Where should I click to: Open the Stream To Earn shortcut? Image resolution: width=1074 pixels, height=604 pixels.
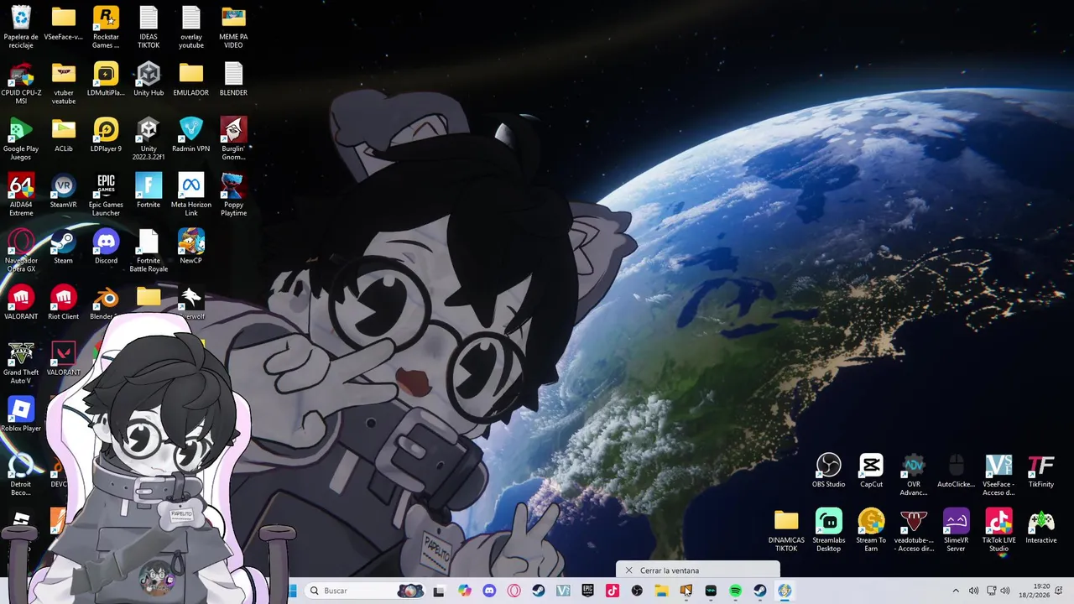(871, 530)
